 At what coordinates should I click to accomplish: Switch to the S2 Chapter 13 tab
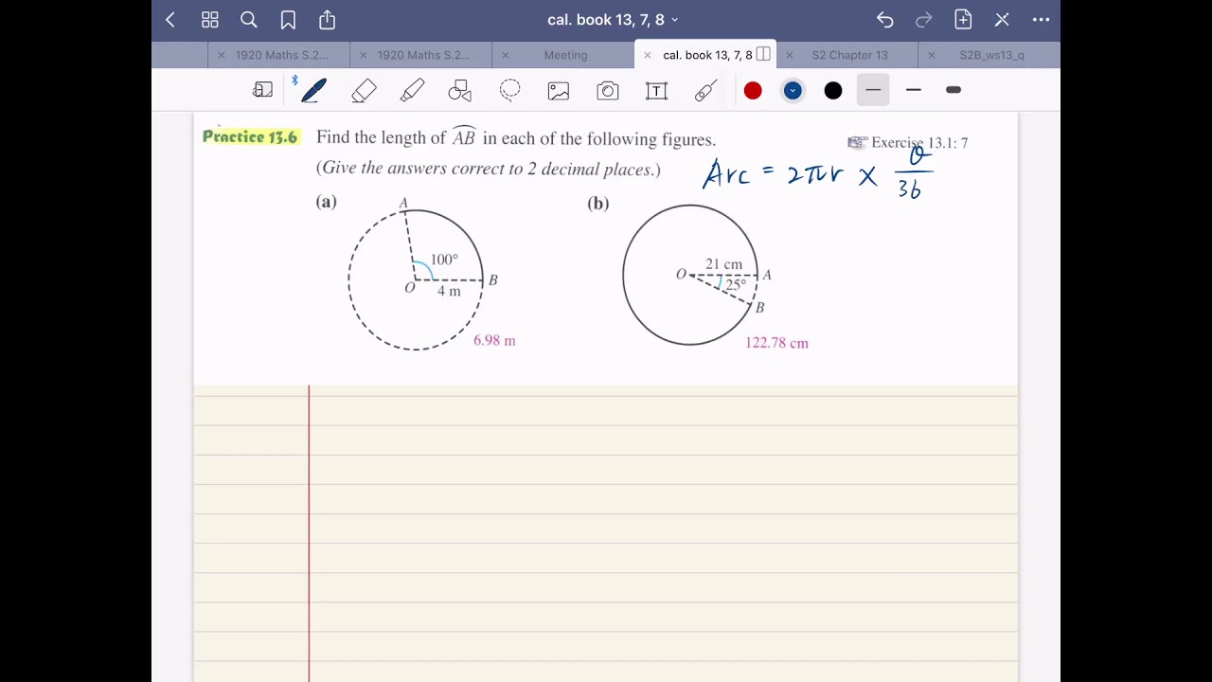[849, 55]
